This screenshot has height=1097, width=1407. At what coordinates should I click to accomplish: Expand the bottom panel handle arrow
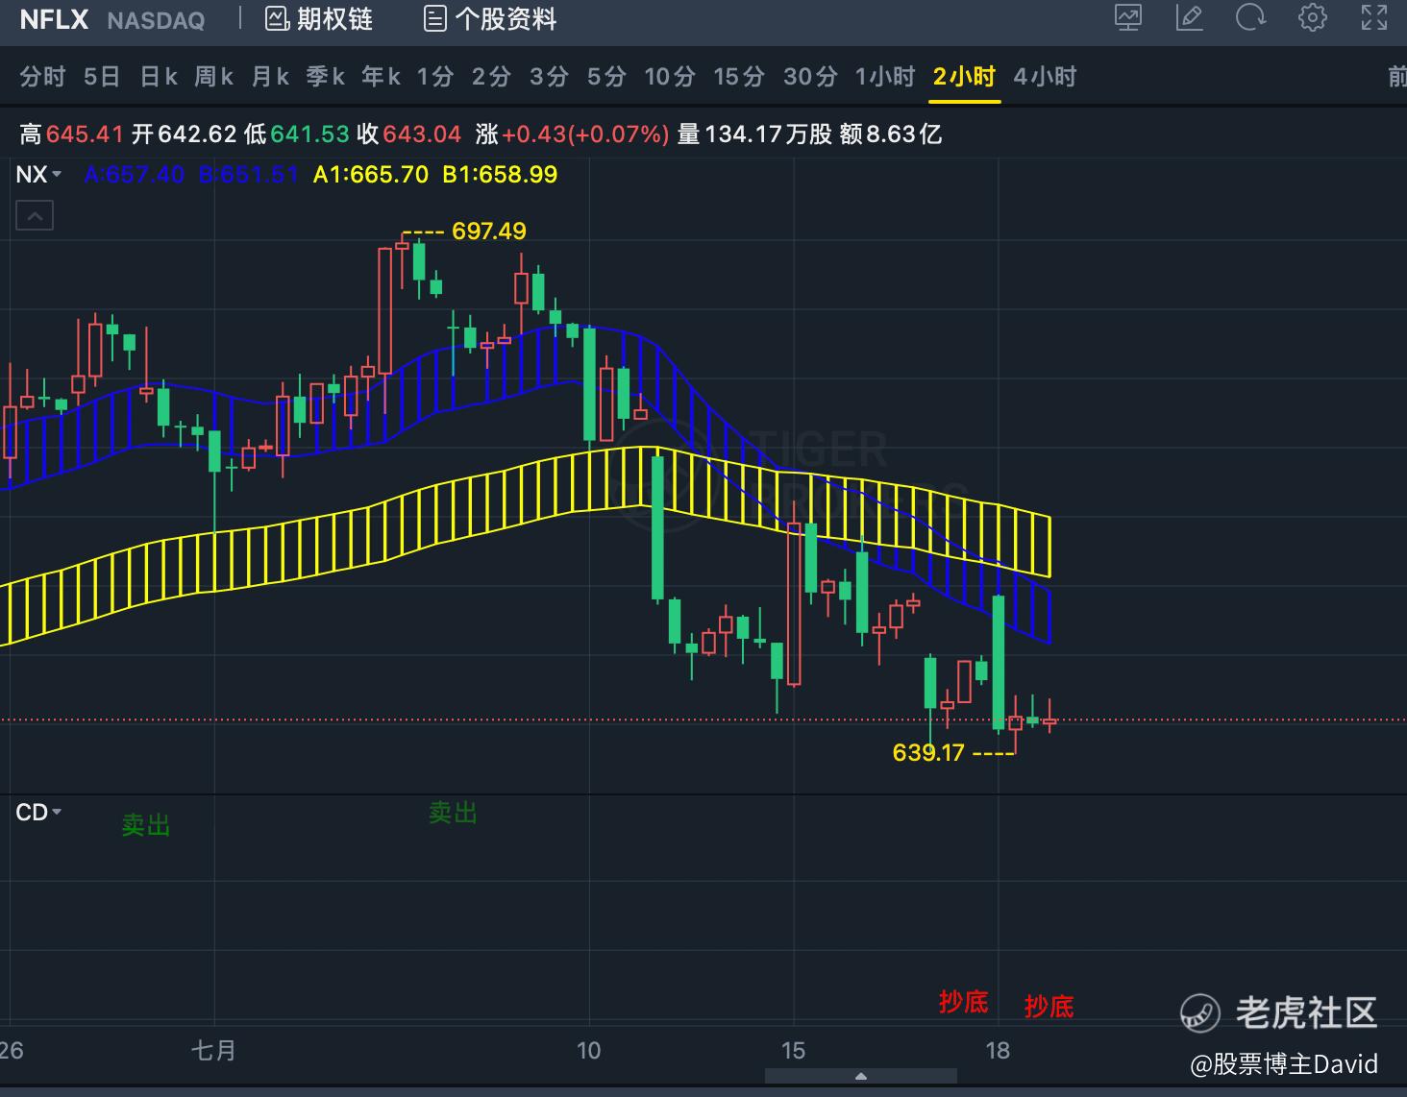[x=861, y=1076]
